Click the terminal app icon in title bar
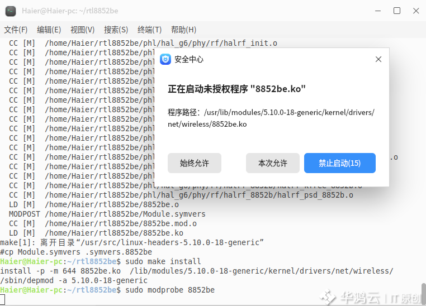The height and width of the screenshot is (306, 426). [x=11, y=11]
